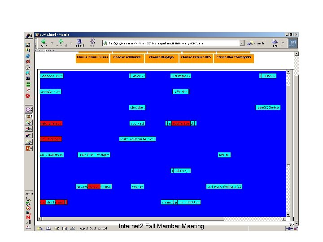Click the Mozilla throbber logo icon
Image resolution: width=323 pixels, height=242 pixels.
[x=292, y=43]
